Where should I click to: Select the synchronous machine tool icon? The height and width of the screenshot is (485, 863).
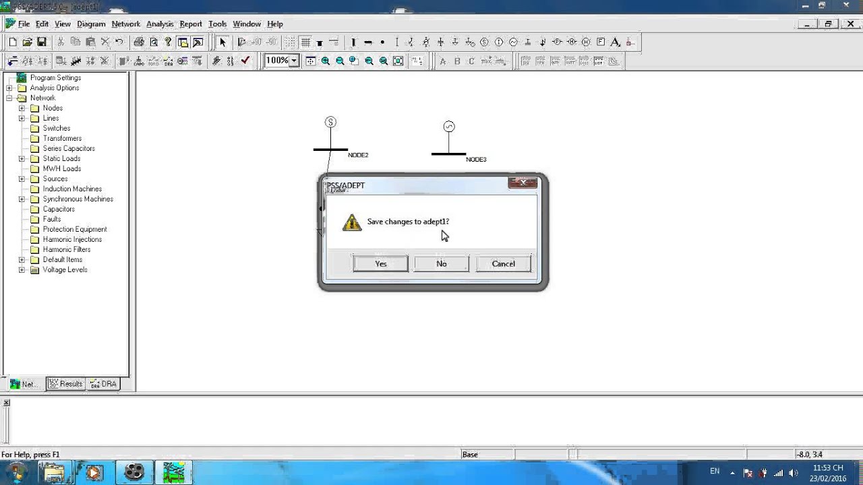tap(513, 42)
